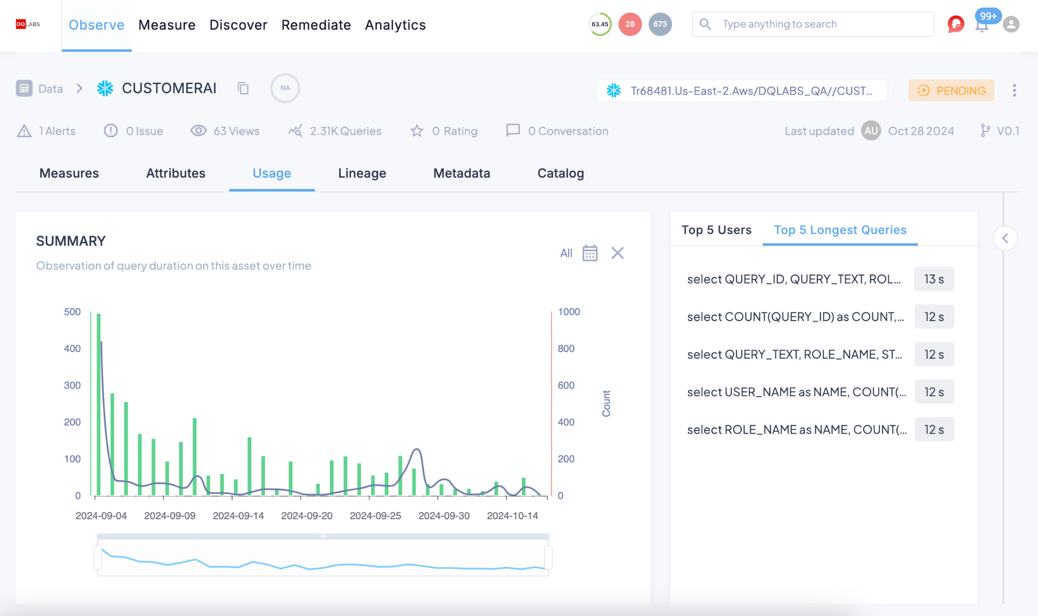
Task: Click the 63.45 score circle
Action: pyautogui.click(x=600, y=24)
